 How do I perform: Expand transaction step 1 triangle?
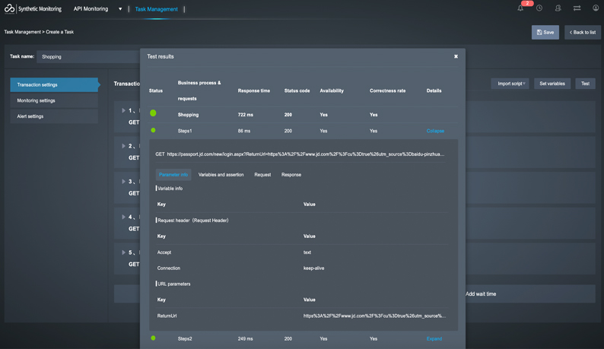(x=123, y=110)
